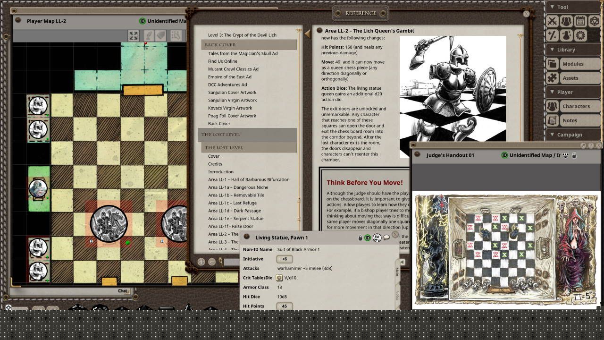Collapse the Player section in sidebar
The height and width of the screenshot is (340, 604).
pyautogui.click(x=573, y=92)
